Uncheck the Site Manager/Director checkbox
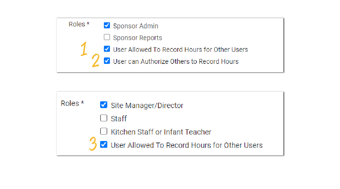Screen dimensions: 340x189 tap(104, 105)
